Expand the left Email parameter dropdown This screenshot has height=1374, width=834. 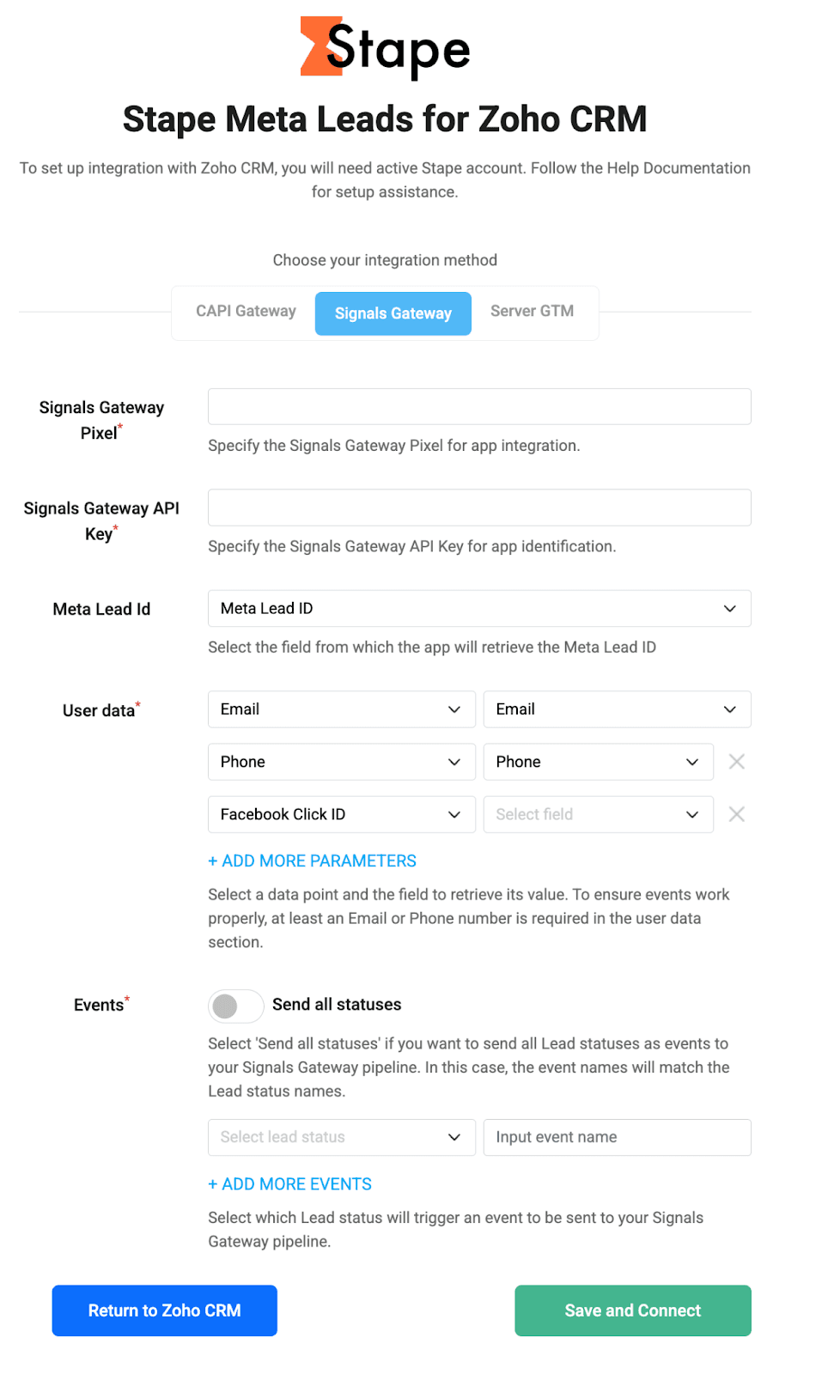tap(342, 709)
